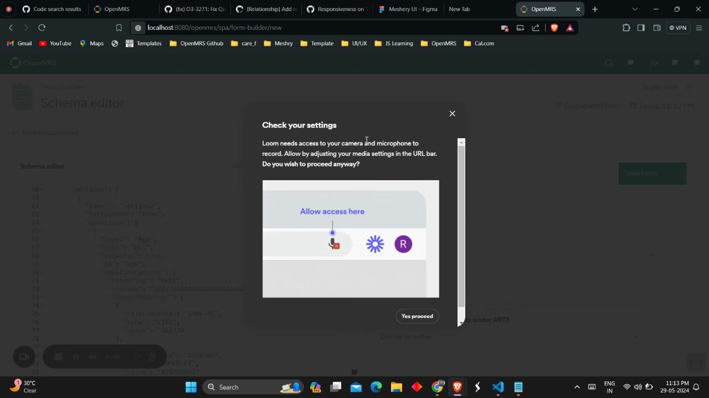
Task: Click the Loom camera toggle icon
Action: pos(24,357)
